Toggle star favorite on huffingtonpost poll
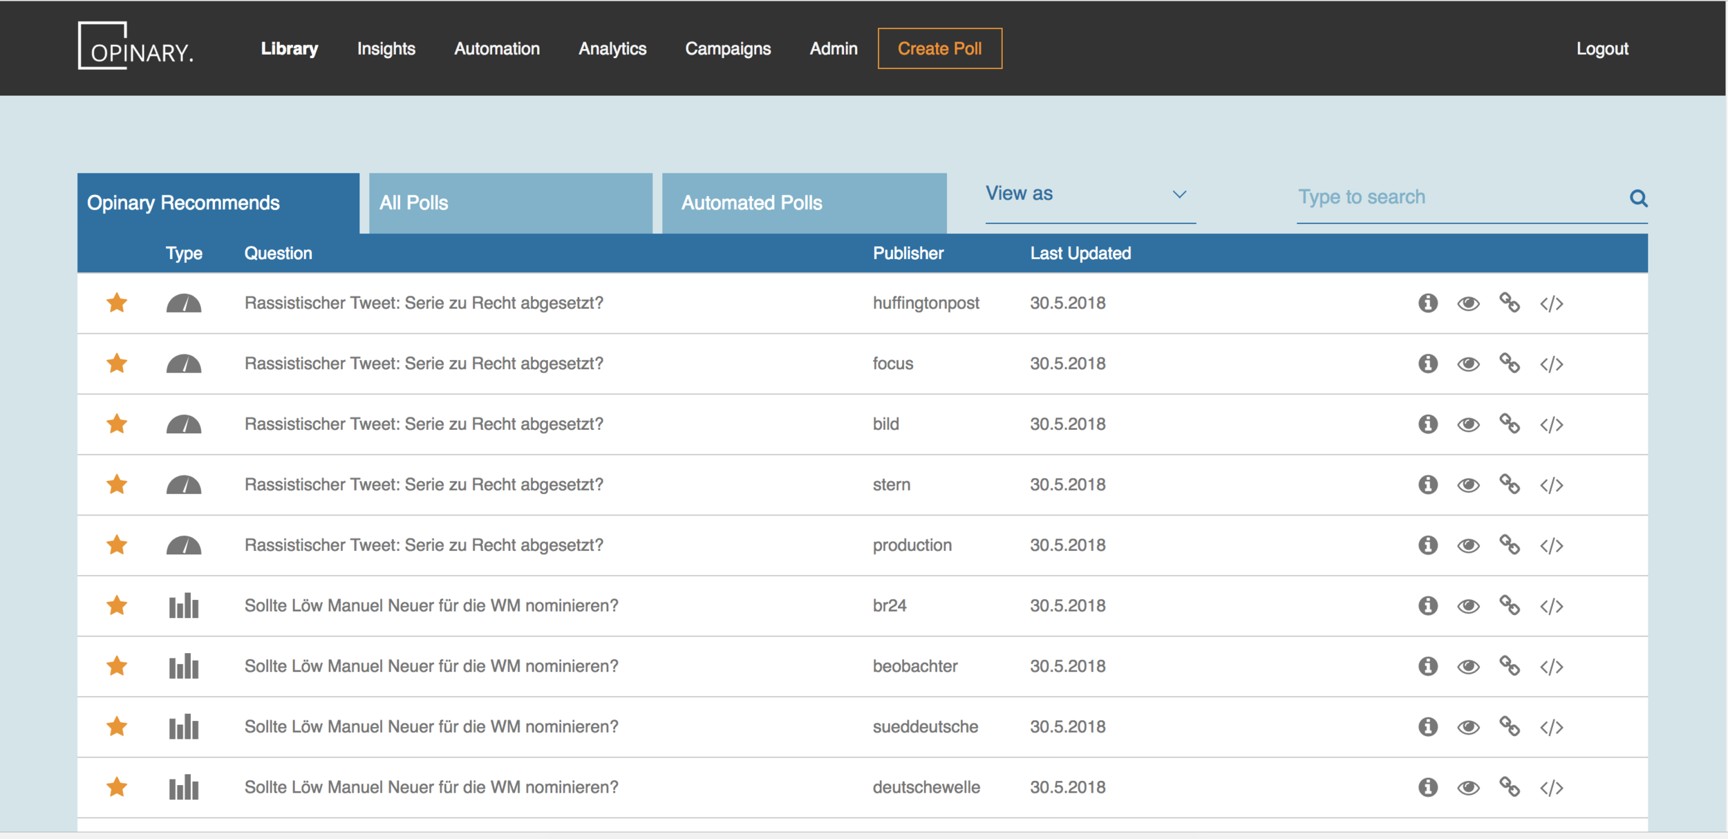The width and height of the screenshot is (1728, 839). [117, 303]
